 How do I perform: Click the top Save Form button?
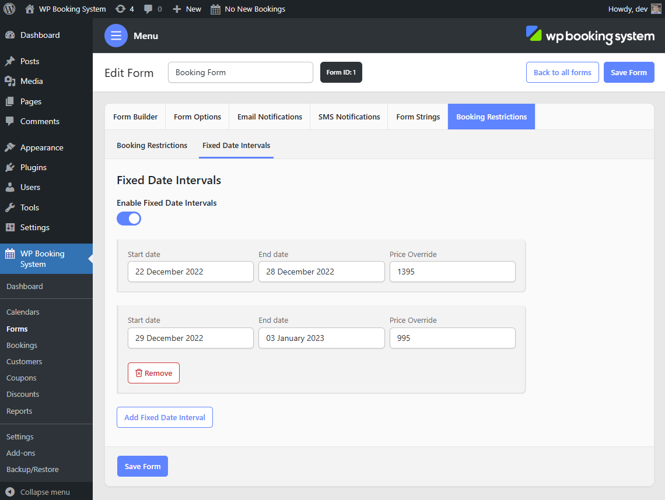[629, 72]
